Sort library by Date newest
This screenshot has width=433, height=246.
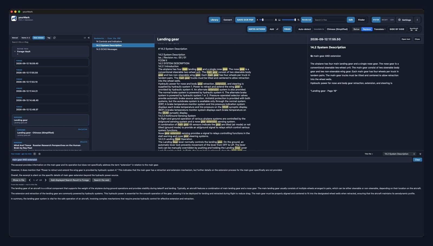pyautogui.click(x=38, y=38)
